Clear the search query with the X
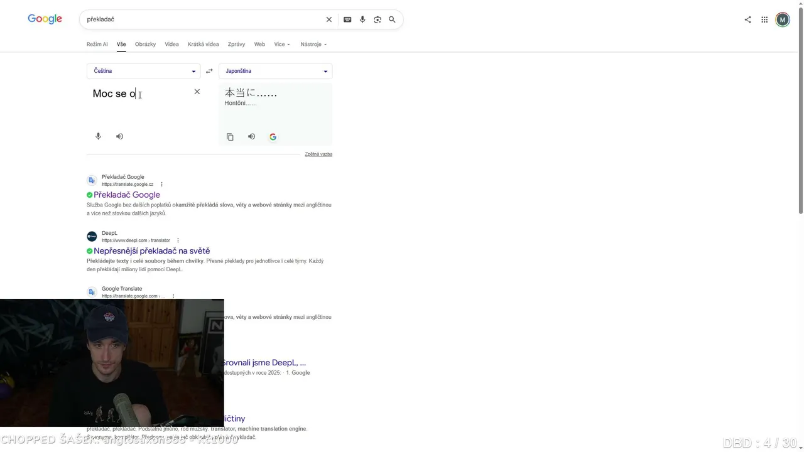The width and height of the screenshot is (804, 452). point(329,19)
